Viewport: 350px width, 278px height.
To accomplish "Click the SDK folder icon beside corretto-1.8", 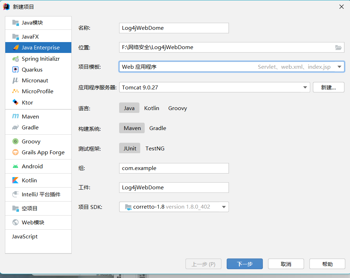I will click(128, 207).
